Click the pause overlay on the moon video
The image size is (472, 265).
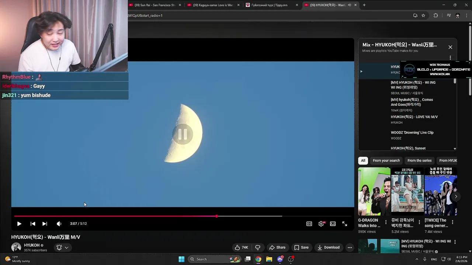point(183,134)
